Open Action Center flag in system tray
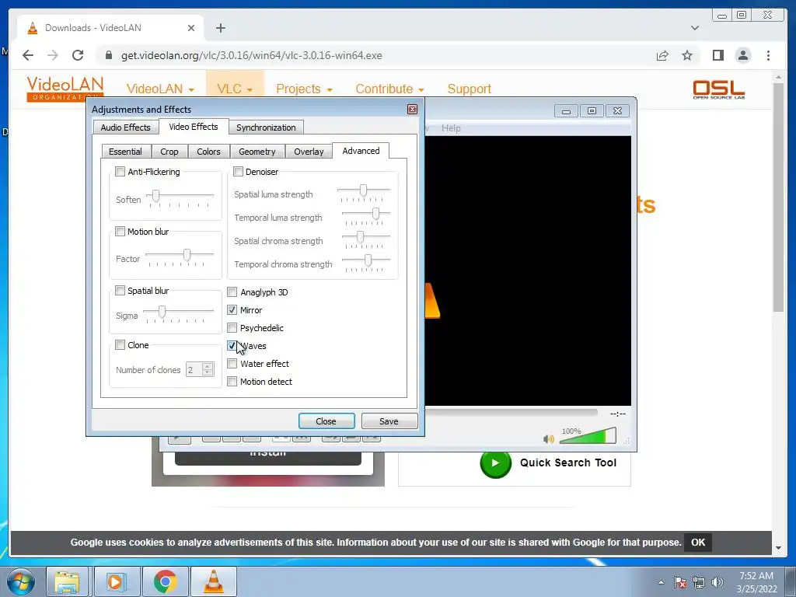 click(x=680, y=582)
